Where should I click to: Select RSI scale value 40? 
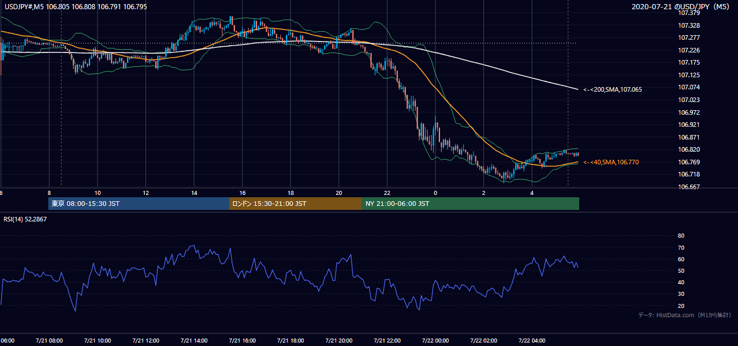point(681,282)
